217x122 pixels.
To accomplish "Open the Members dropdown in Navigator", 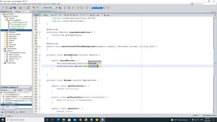I will pos(8,90).
